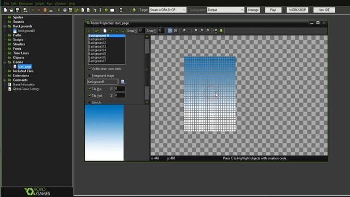Toggle the room grid display
Image resolution: width=350 pixels, height=197 pixels.
170,31
